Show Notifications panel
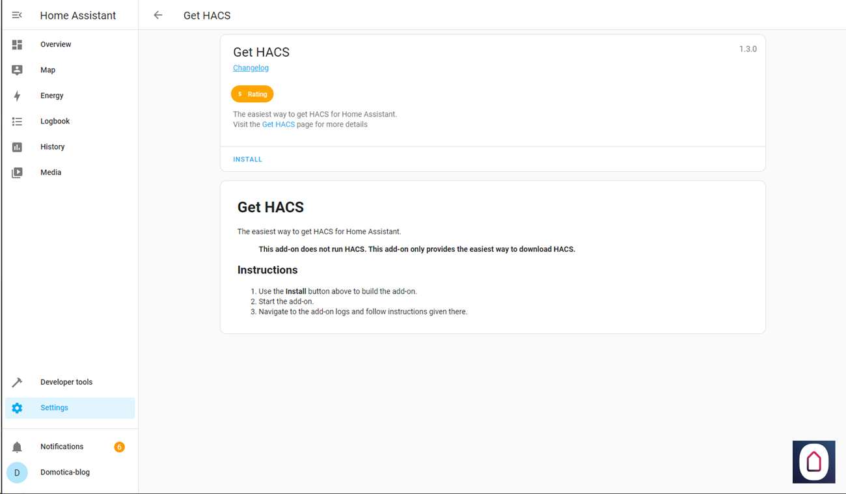846x494 pixels. coord(70,447)
